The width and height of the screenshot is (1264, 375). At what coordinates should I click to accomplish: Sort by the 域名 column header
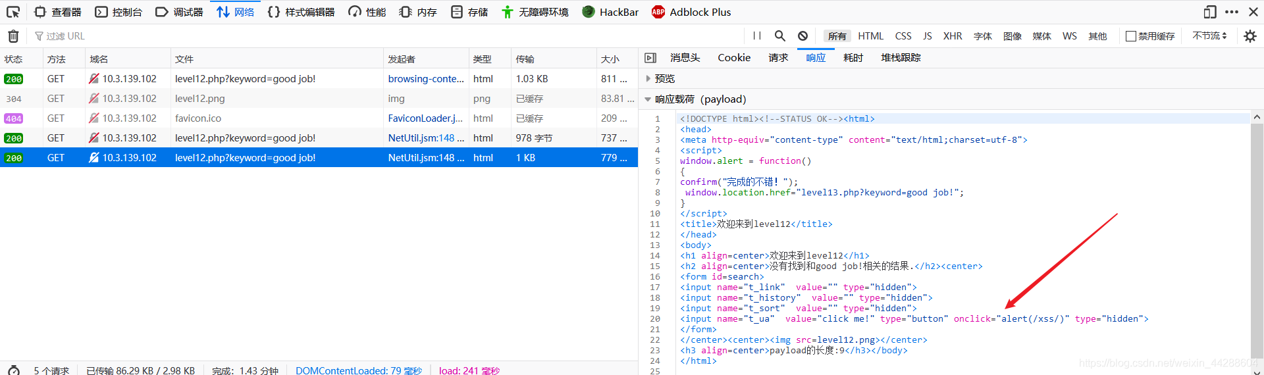[x=128, y=59]
